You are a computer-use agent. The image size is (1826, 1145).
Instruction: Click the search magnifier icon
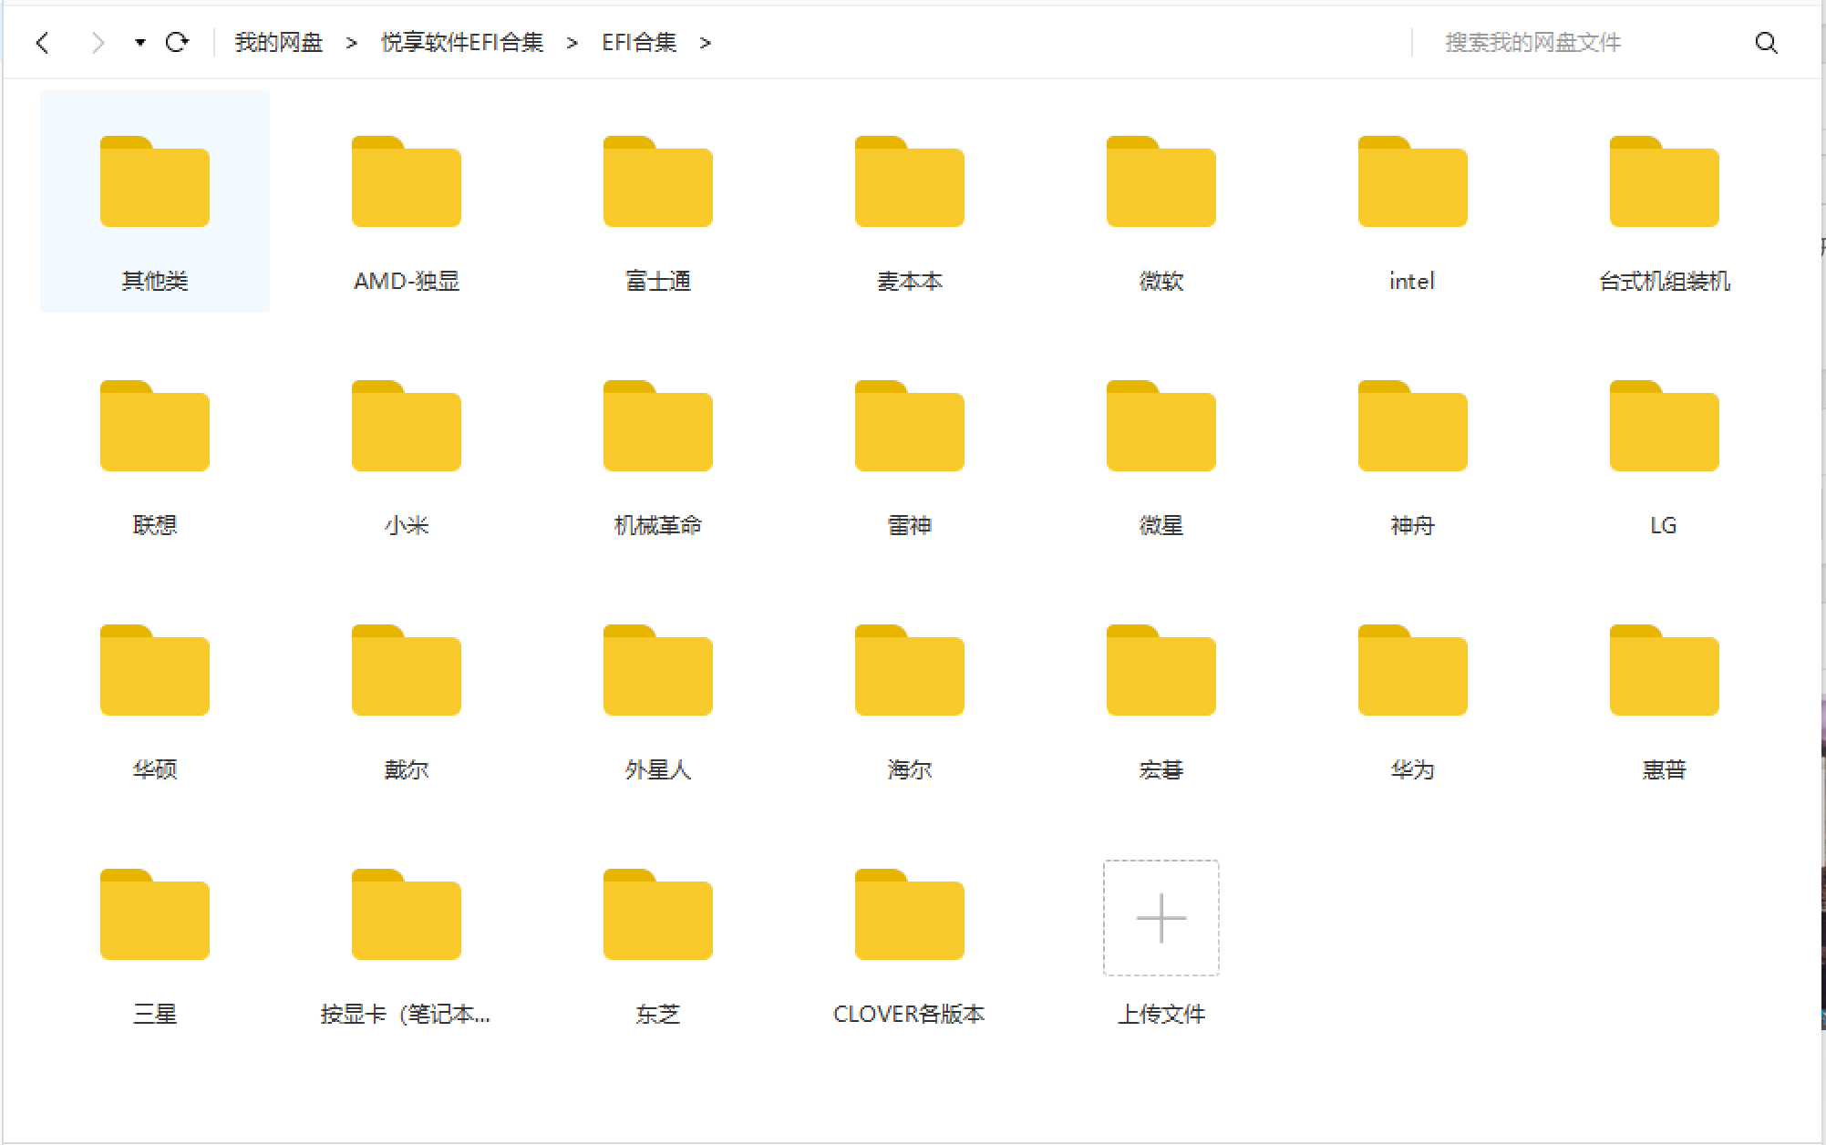coord(1766,43)
